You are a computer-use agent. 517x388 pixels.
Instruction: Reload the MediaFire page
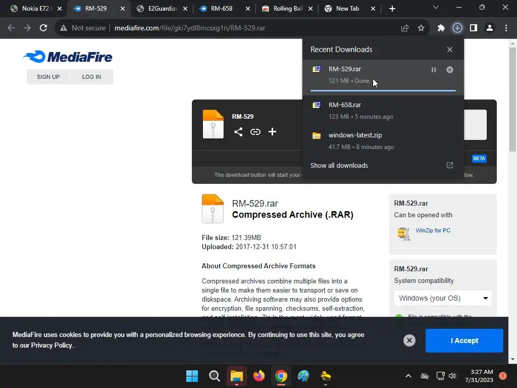pyautogui.click(x=43, y=28)
